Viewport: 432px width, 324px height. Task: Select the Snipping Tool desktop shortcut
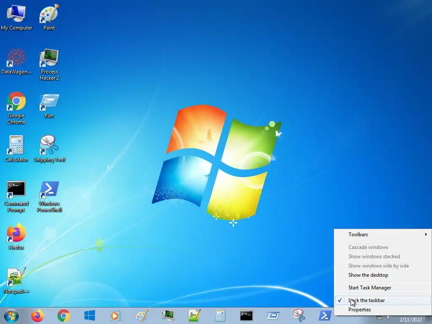coord(49,149)
